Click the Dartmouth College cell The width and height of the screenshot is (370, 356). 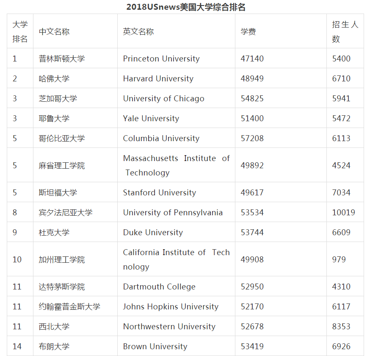(x=159, y=286)
